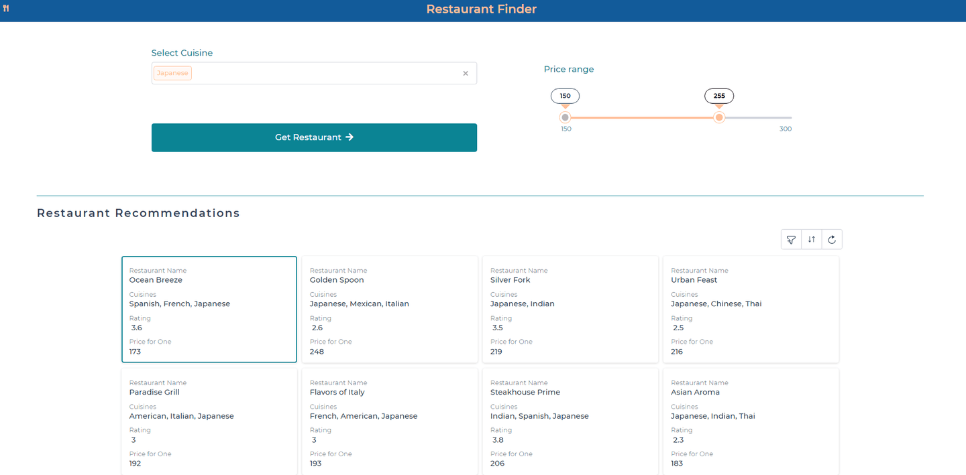Click the French, American, Japanese cuisines text

click(x=364, y=416)
